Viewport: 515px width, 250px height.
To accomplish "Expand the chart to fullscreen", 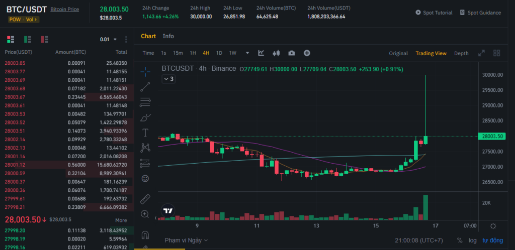I will point(481,53).
